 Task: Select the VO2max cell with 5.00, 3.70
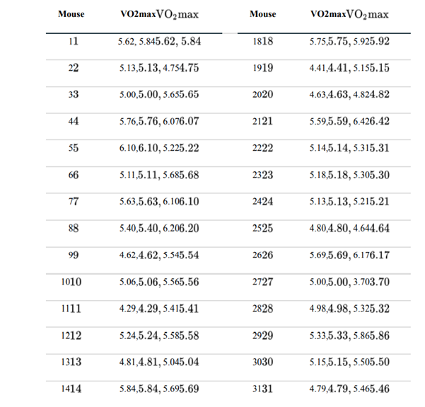coord(349,282)
